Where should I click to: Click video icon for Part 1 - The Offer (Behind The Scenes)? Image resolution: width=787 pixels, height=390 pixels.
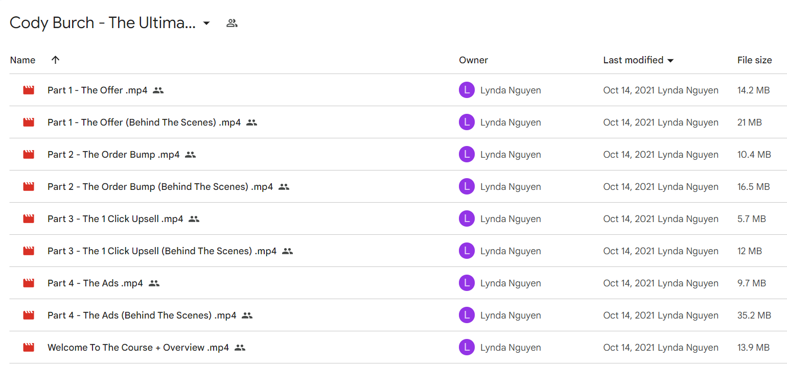[x=29, y=123]
